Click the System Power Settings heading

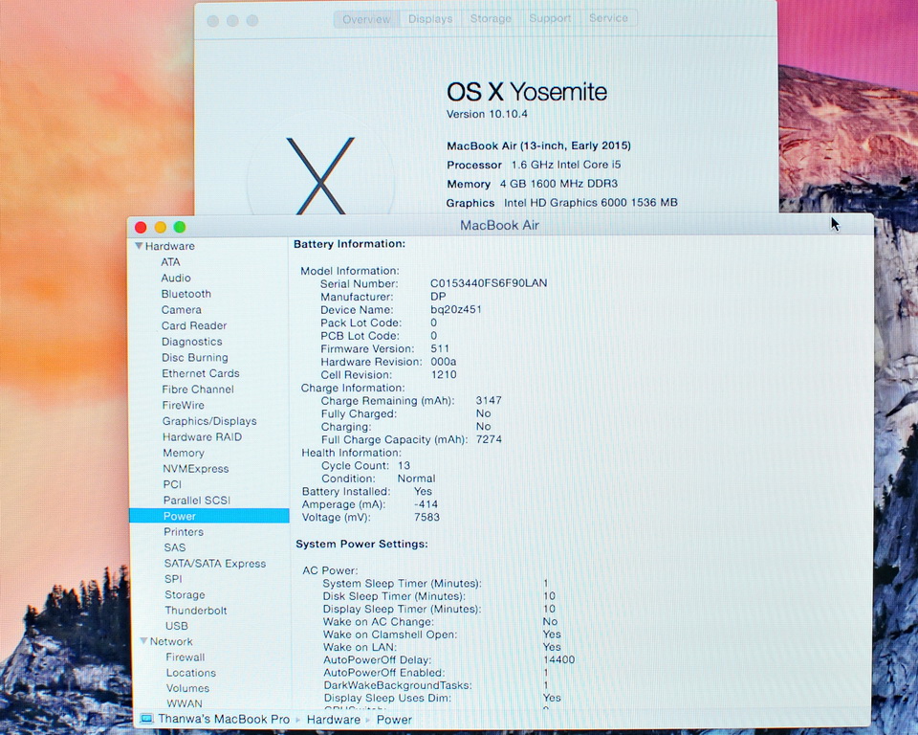(x=361, y=544)
